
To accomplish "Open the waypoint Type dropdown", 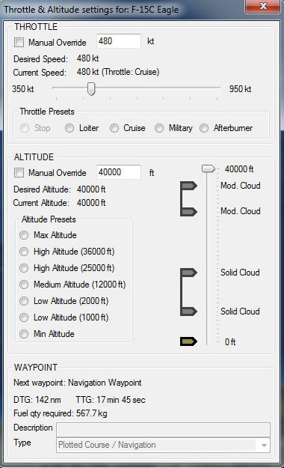I will tap(164, 445).
